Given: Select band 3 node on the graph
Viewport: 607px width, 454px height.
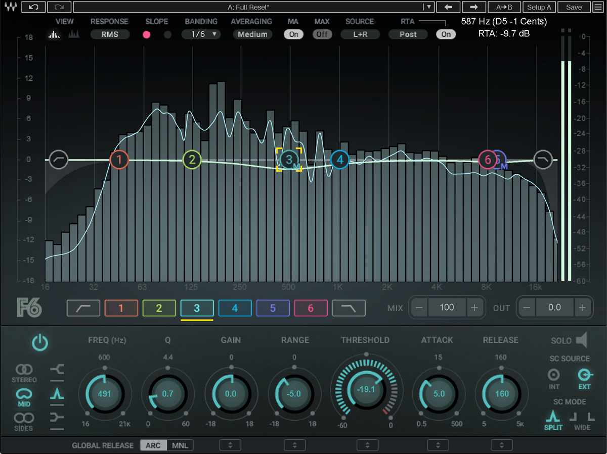Looking at the screenshot, I should point(289,160).
